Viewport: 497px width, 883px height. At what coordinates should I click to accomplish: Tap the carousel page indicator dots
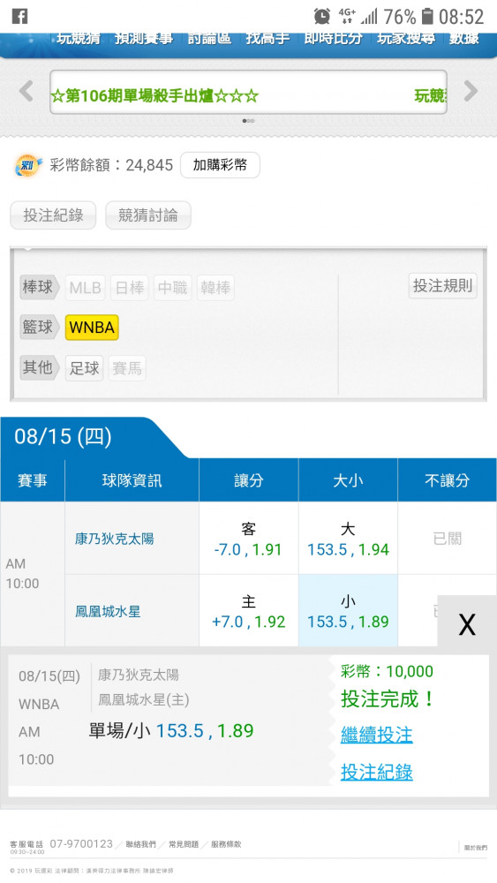tap(248, 120)
